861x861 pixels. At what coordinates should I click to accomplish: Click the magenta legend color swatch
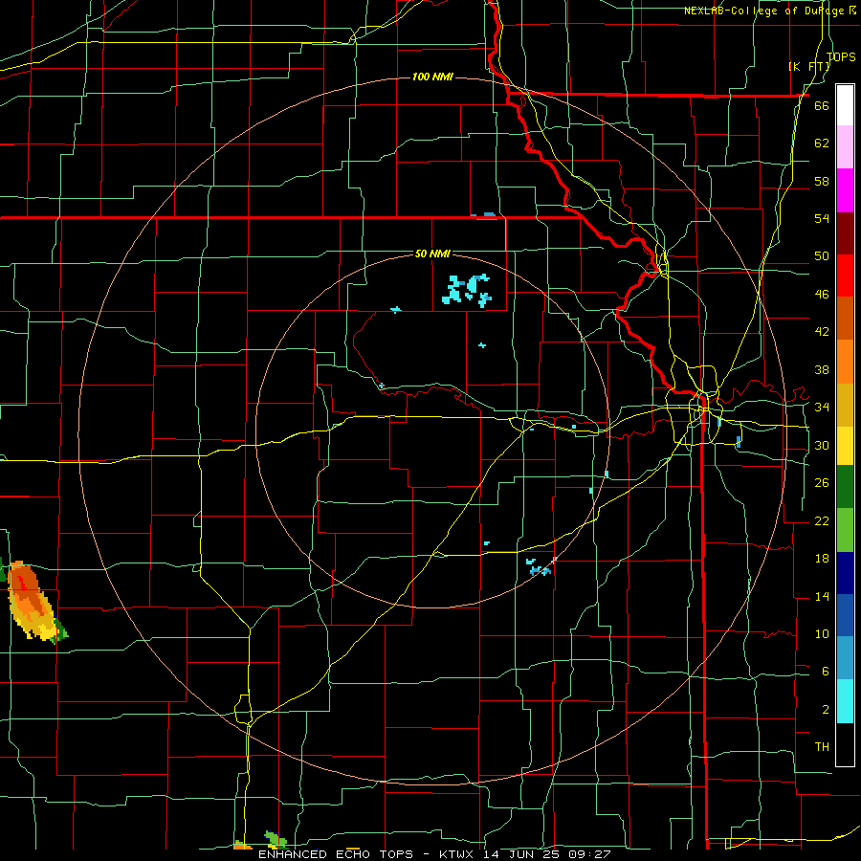tap(845, 190)
